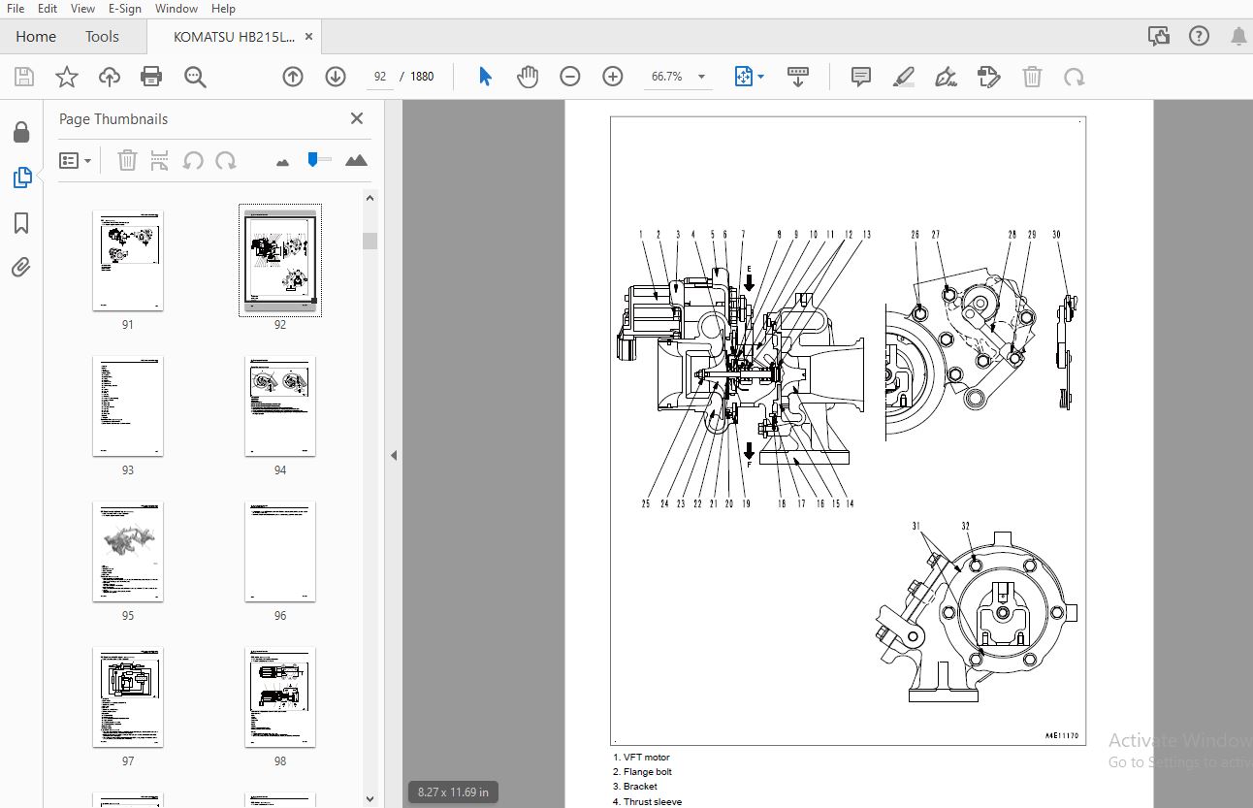
Task: Go to the previous page arrow
Action: pyautogui.click(x=293, y=77)
